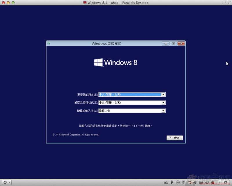Image resolution: width=232 pixels, height=186 pixels.
Task: Expand the 要安裝的語言 dropdown
Action: [163, 95]
